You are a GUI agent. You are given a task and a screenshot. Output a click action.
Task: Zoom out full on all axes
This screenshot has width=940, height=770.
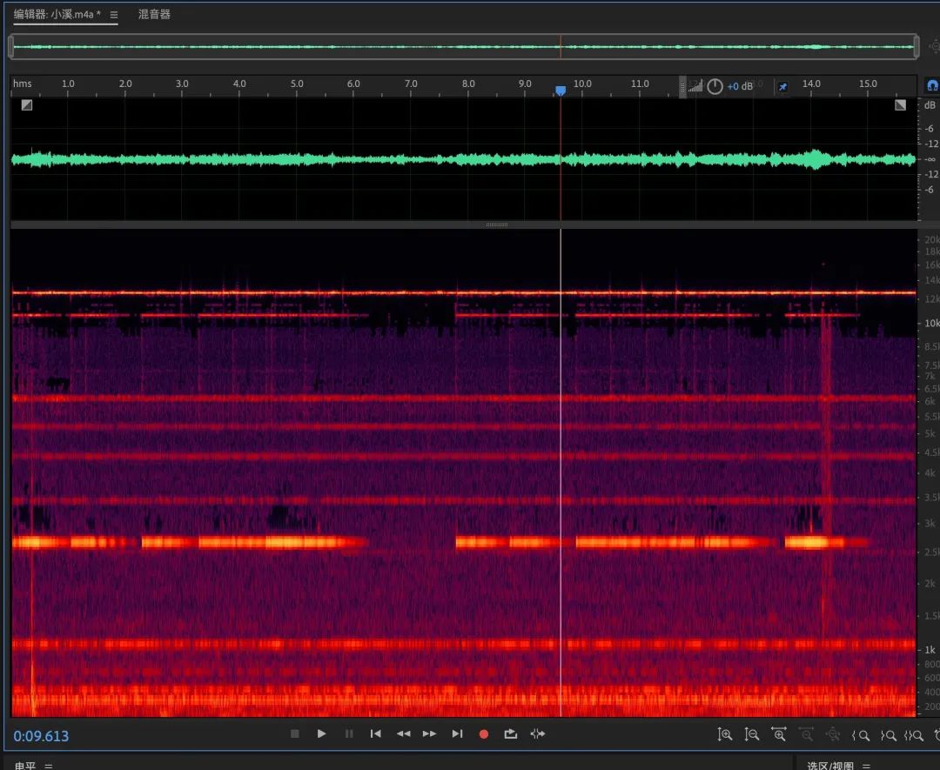coord(833,734)
